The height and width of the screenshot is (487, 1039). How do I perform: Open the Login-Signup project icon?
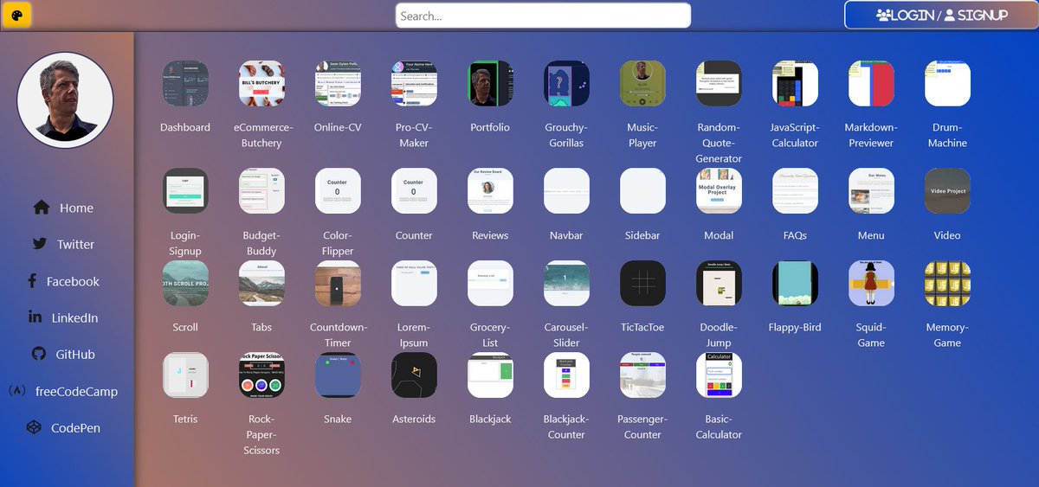(x=185, y=191)
